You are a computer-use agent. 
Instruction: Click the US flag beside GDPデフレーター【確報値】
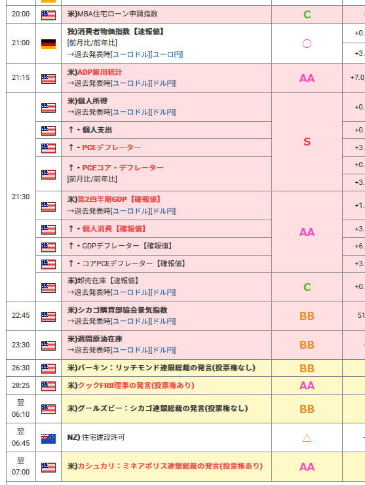coord(48,247)
